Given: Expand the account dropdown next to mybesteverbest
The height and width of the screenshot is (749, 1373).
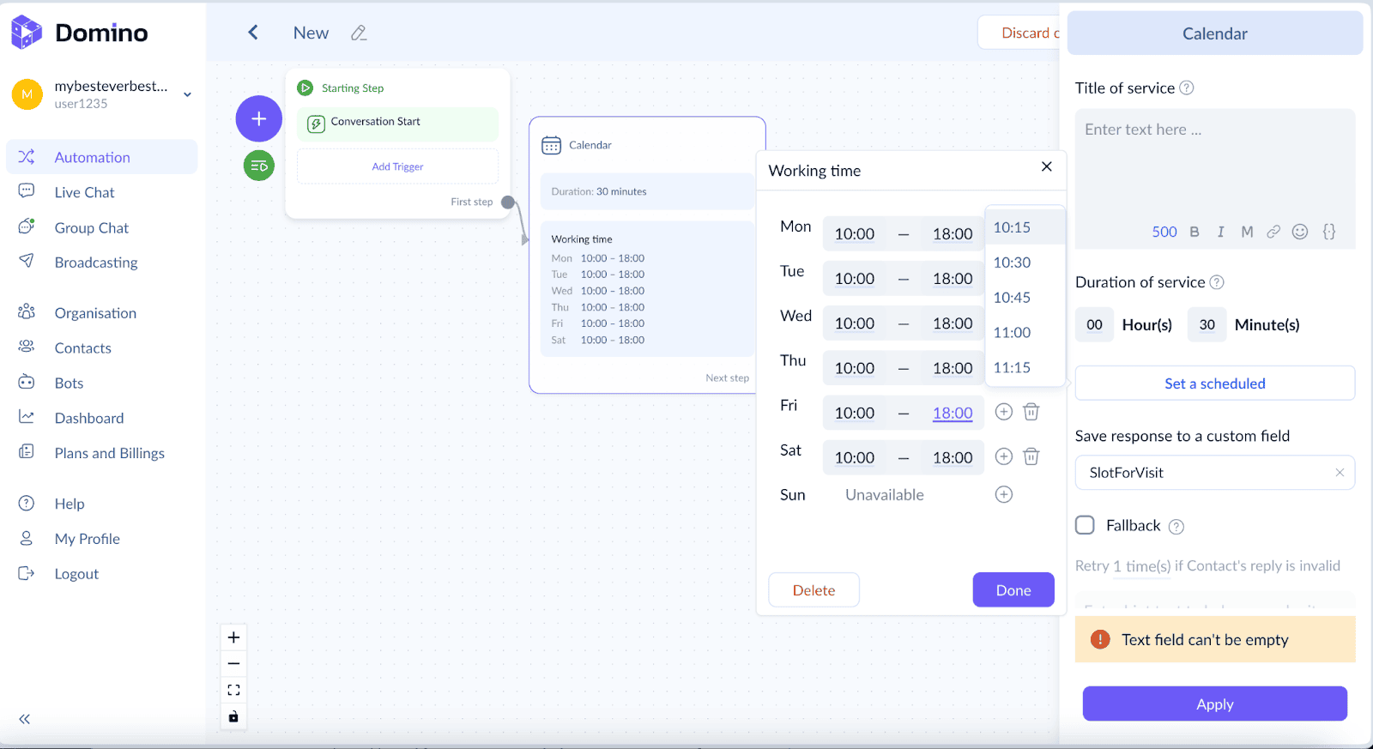Looking at the screenshot, I should (x=187, y=94).
